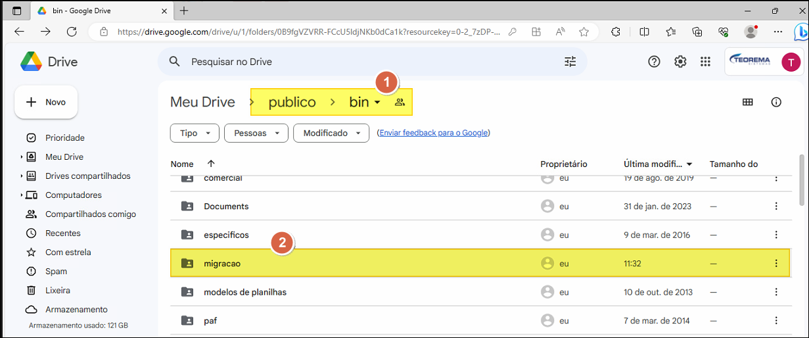Click the Nome column header
809x338 pixels.
pyautogui.click(x=182, y=164)
